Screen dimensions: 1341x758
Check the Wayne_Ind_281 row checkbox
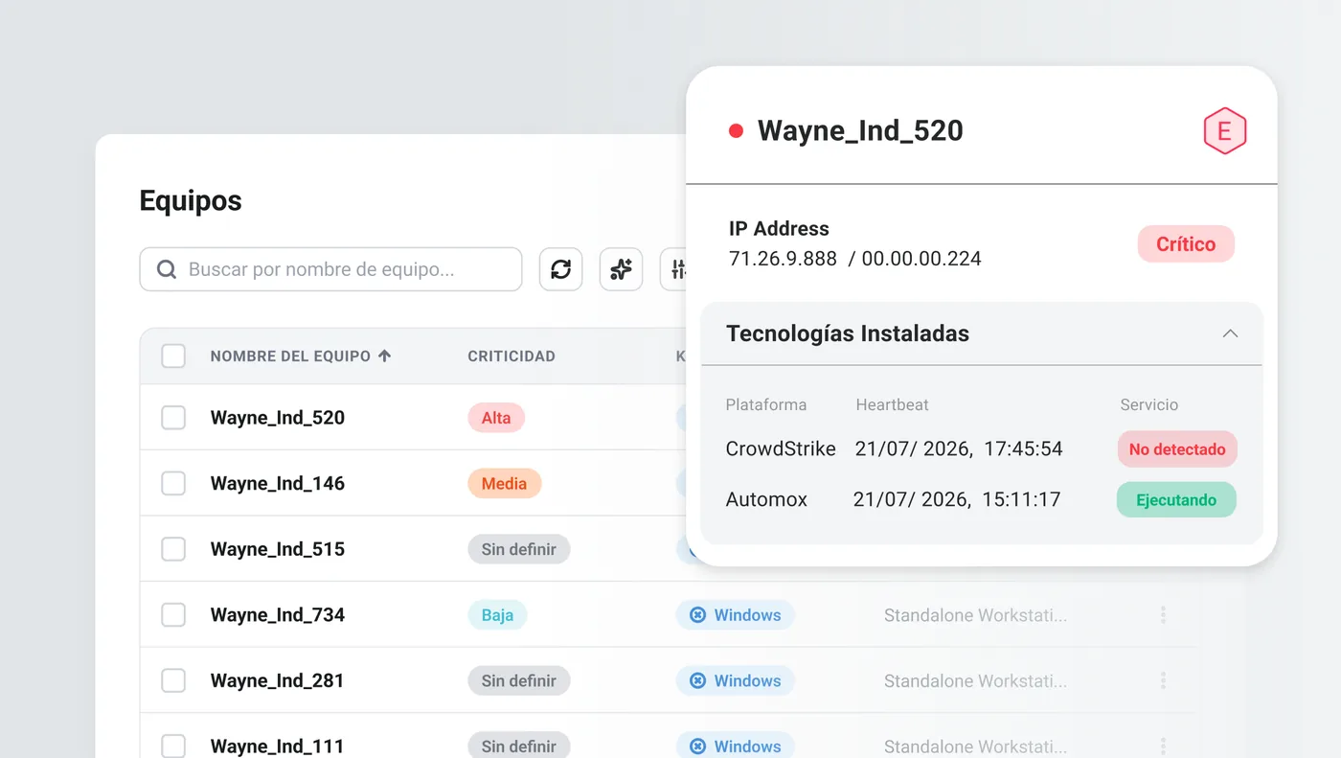click(173, 680)
